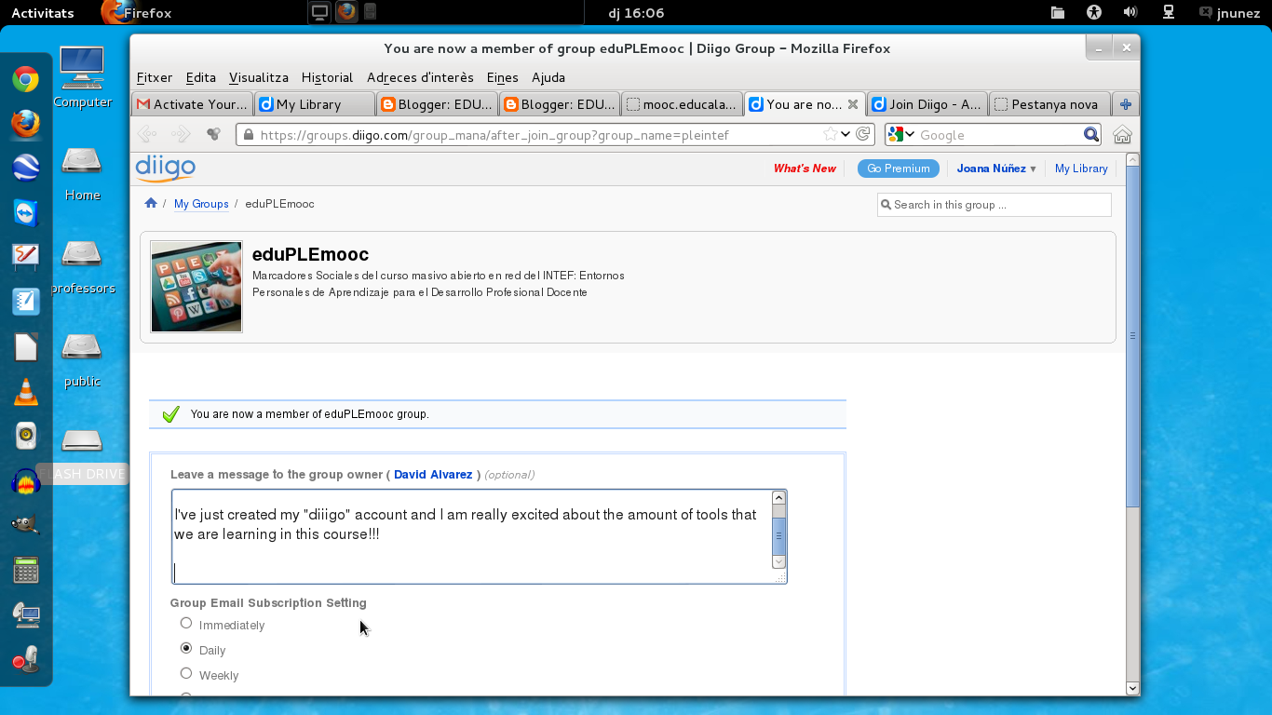Launch VLC media player from the dock
Viewport: 1272px width, 715px height.
[26, 391]
